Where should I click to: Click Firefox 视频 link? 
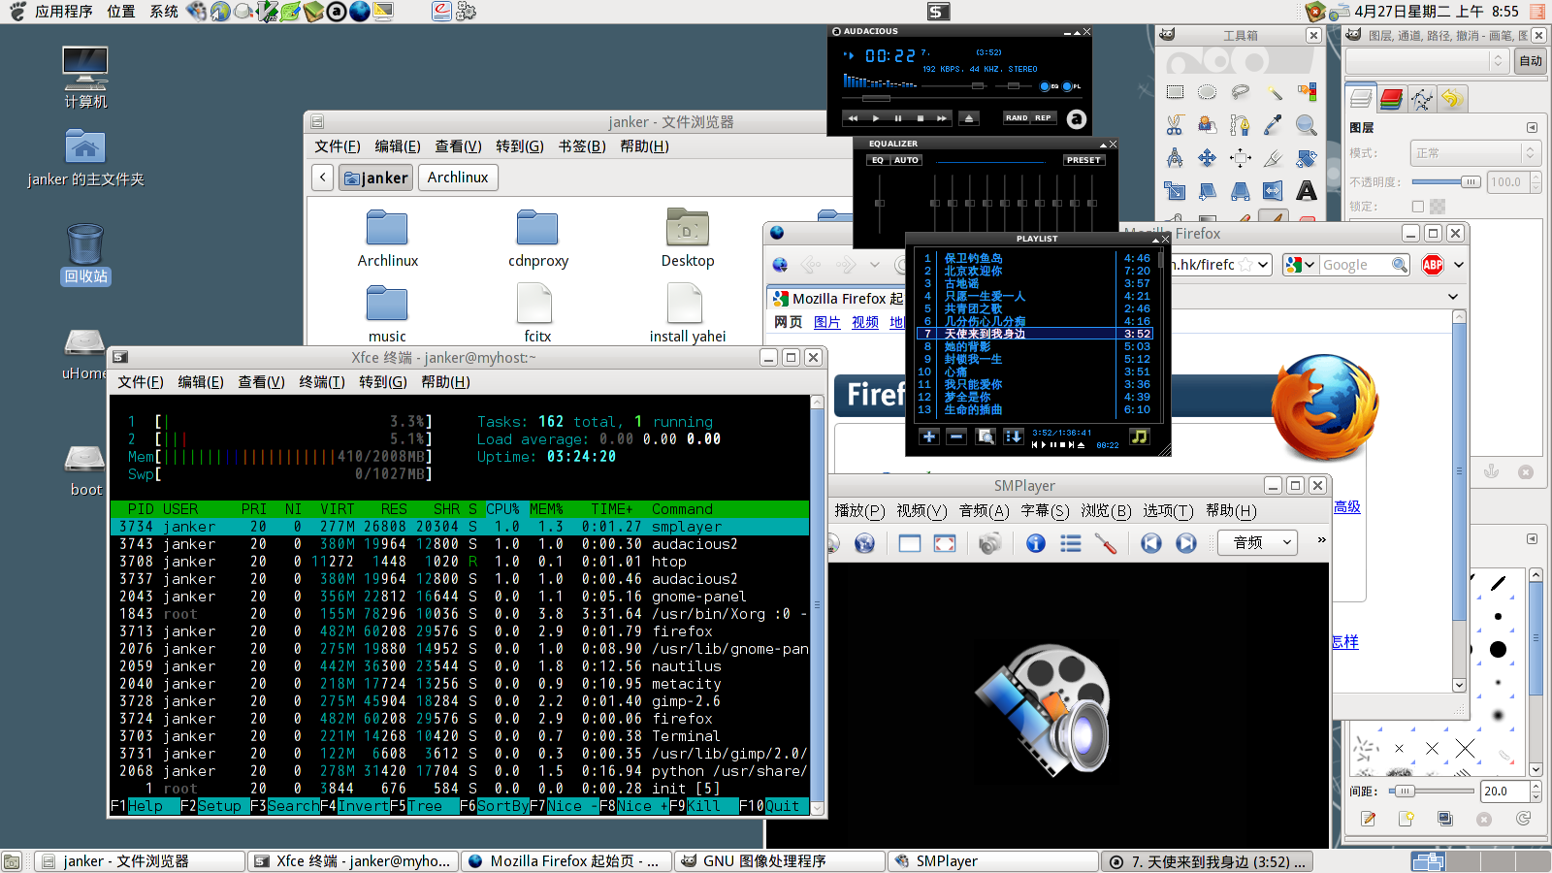(x=865, y=322)
